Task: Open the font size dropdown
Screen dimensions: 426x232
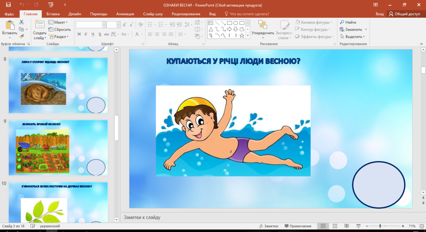Action: [118, 25]
